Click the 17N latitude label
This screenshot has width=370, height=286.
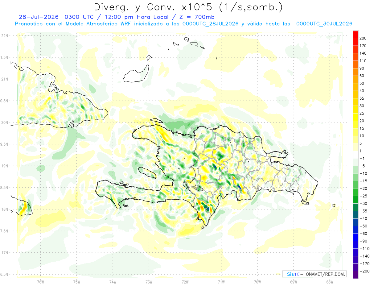4,253
